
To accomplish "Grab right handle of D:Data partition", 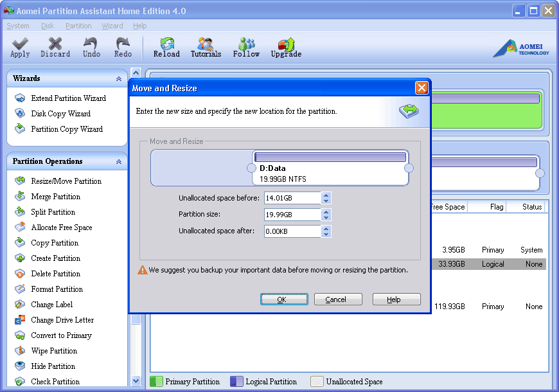I will pos(409,168).
